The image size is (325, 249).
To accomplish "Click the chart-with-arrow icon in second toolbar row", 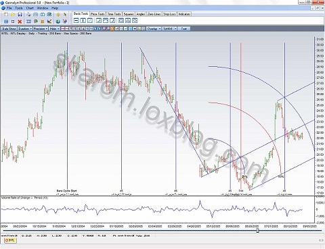I will 49,22.
